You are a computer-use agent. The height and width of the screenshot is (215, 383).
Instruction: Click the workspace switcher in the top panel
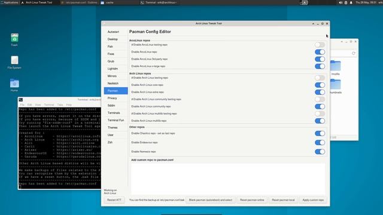tap(304, 2)
